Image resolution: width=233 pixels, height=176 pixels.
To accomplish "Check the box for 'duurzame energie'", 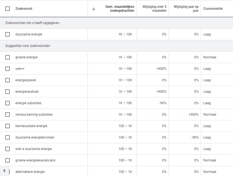I will [x=8, y=34].
